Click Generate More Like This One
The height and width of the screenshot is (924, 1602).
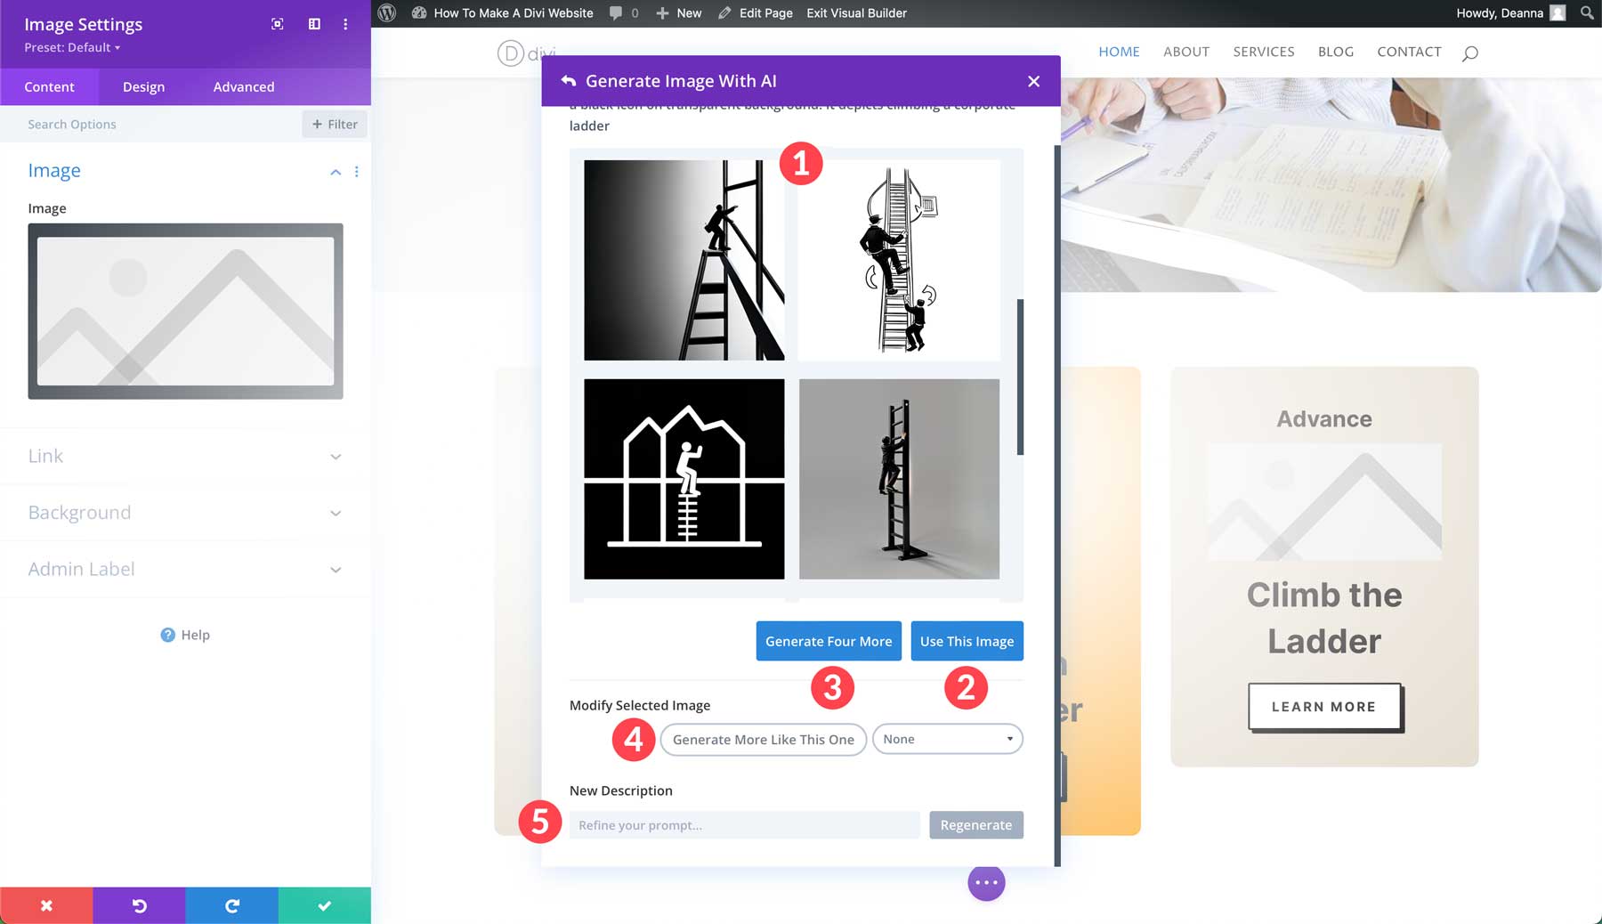click(x=763, y=739)
